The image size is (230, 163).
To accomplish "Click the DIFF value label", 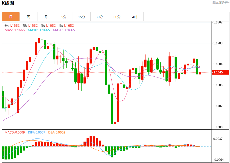I will (36, 132).
